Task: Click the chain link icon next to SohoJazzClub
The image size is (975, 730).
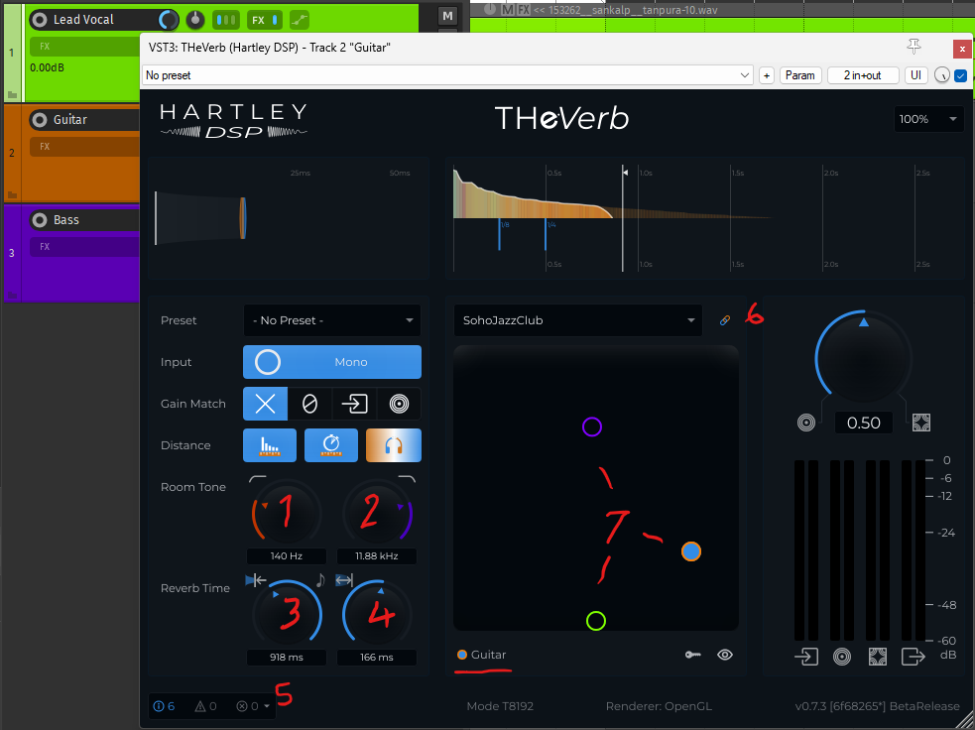Action: (725, 320)
